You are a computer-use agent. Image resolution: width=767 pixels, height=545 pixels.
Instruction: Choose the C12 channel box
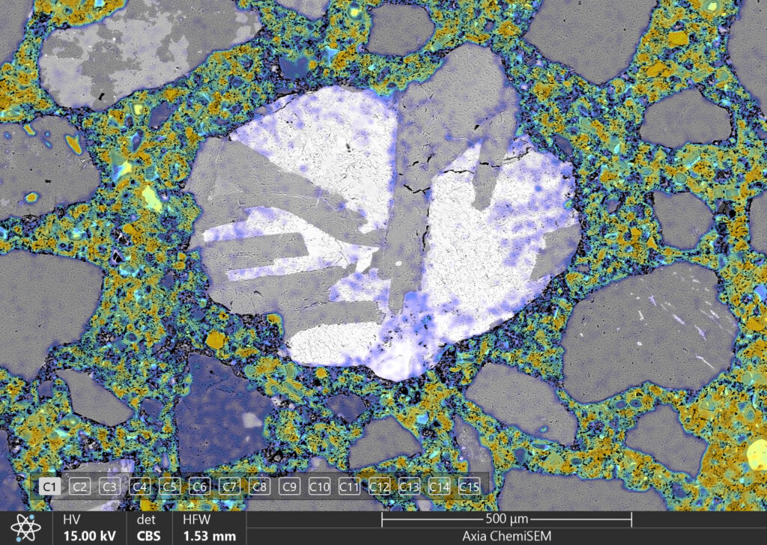tap(380, 487)
